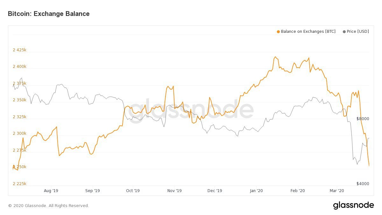Click the Bitcoin: Exchange Balance chart title
The width and height of the screenshot is (382, 215).
pos(49,14)
